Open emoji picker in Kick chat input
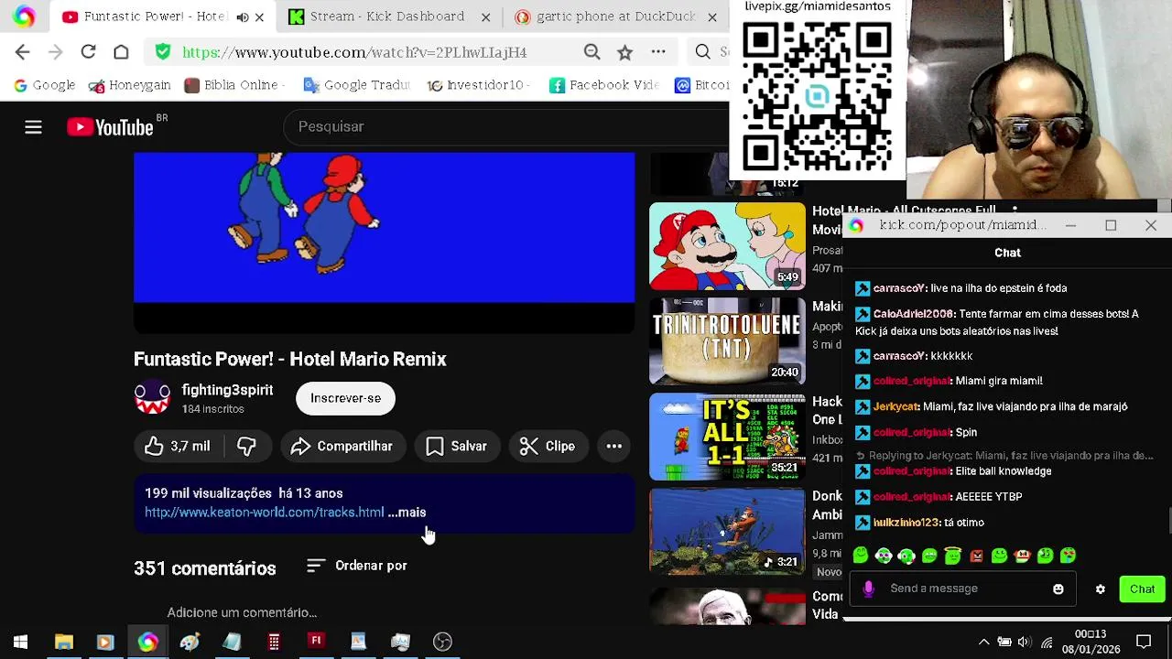 (x=1058, y=589)
